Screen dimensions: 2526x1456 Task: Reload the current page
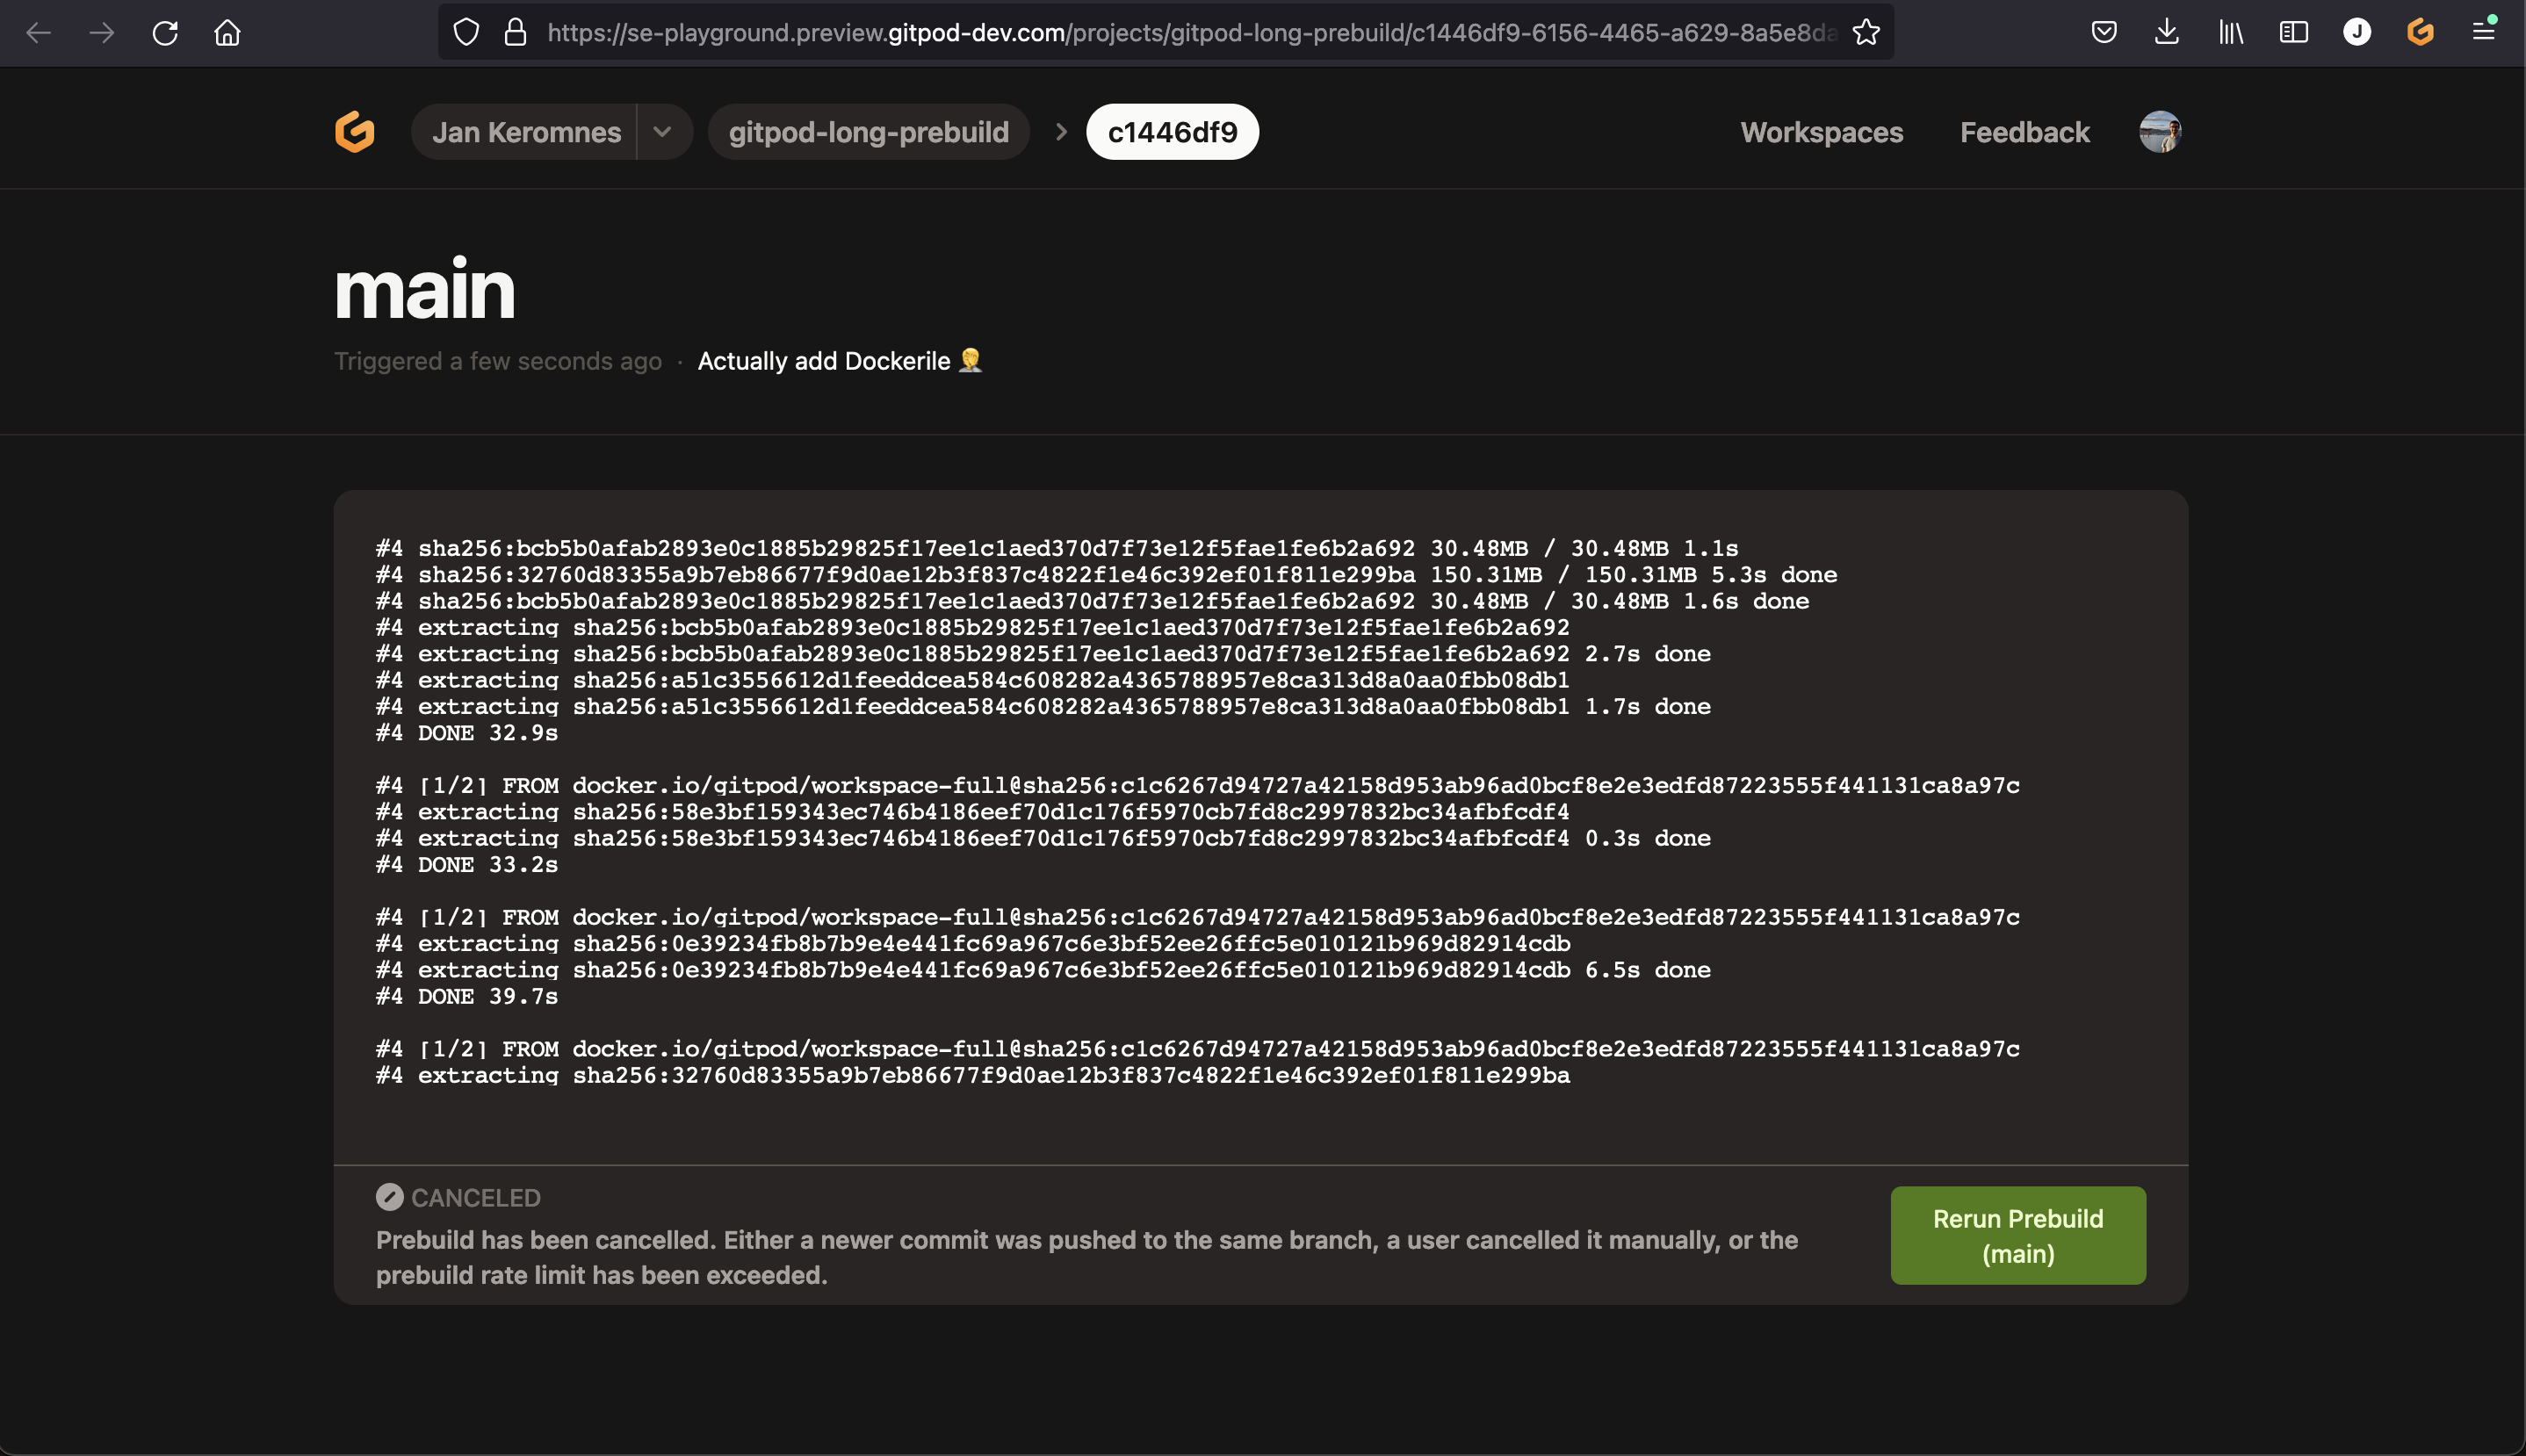point(165,33)
